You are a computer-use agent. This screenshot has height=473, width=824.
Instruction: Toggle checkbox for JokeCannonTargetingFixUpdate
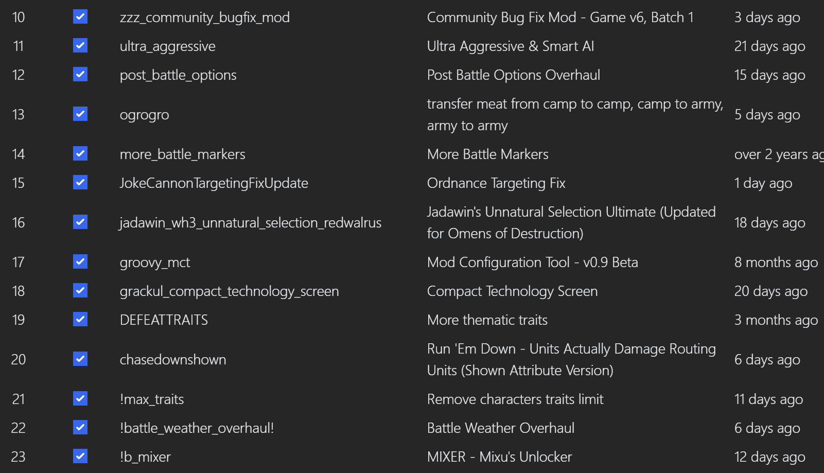point(80,182)
